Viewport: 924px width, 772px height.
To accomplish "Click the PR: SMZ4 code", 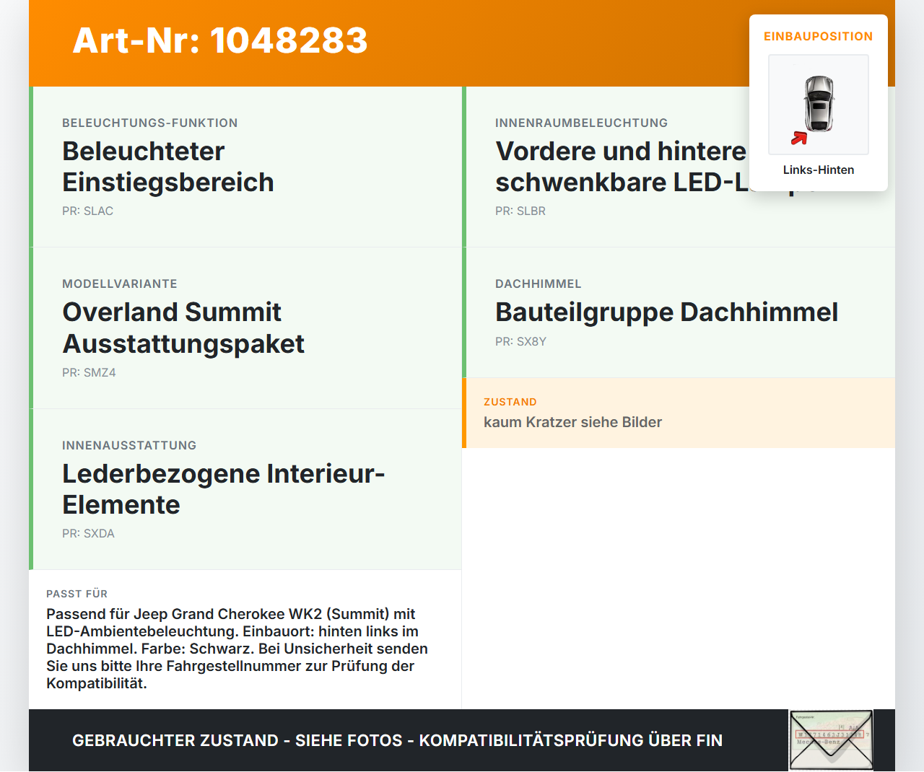I will coord(89,372).
